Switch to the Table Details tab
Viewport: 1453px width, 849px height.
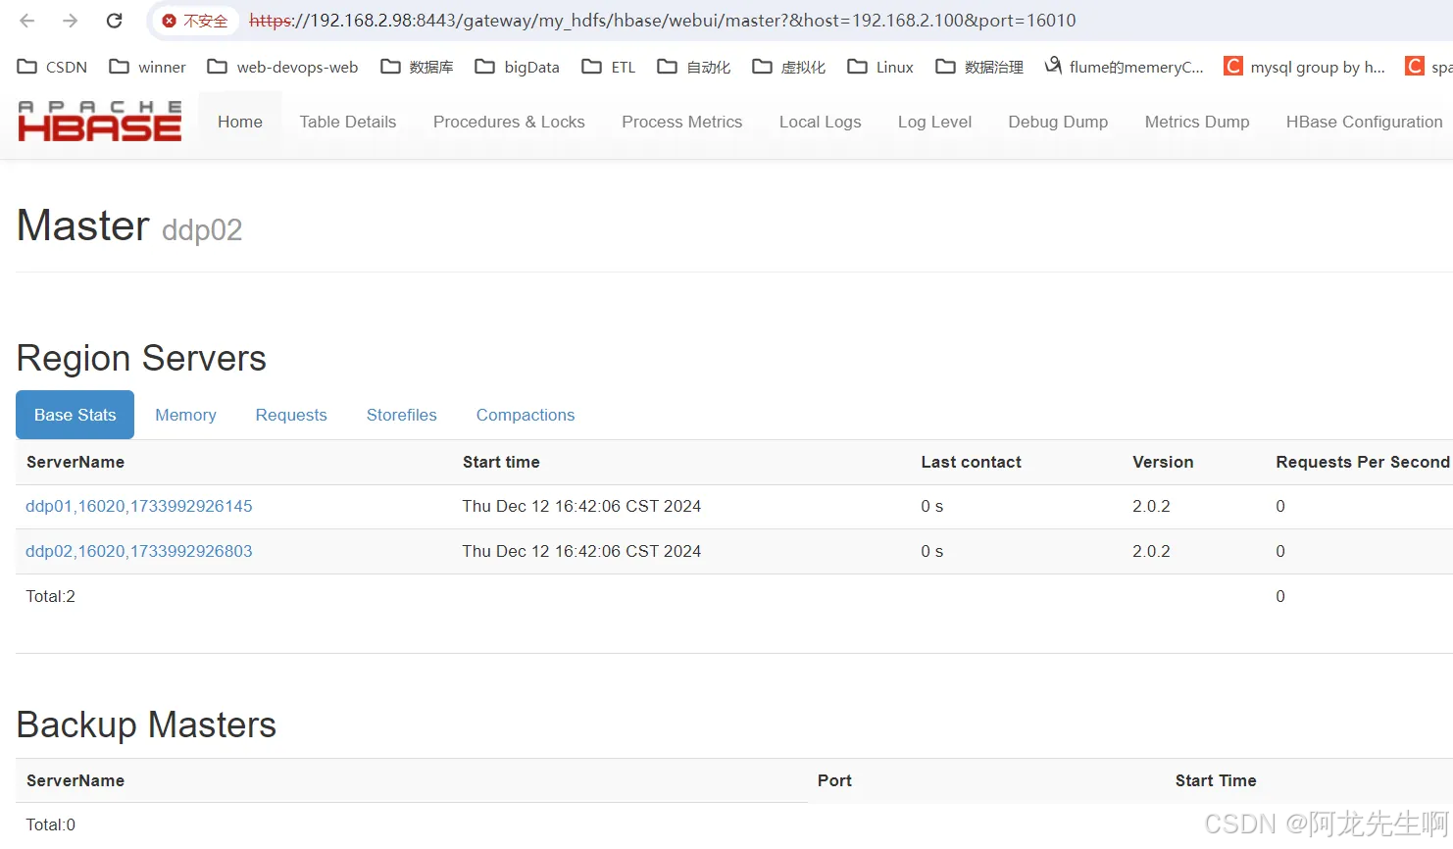click(347, 122)
